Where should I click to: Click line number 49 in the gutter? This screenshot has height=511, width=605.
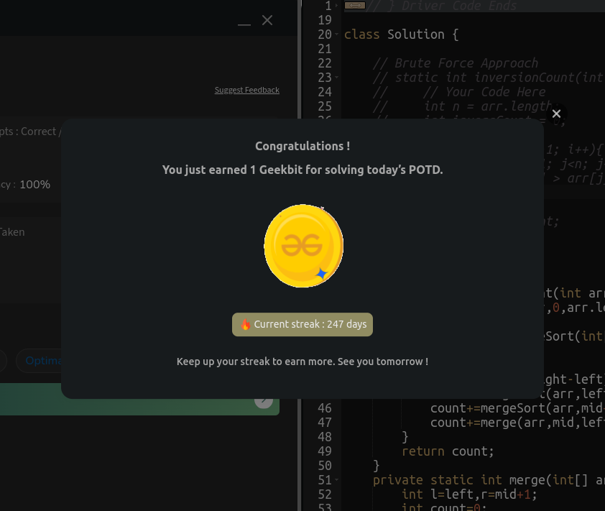pos(325,451)
